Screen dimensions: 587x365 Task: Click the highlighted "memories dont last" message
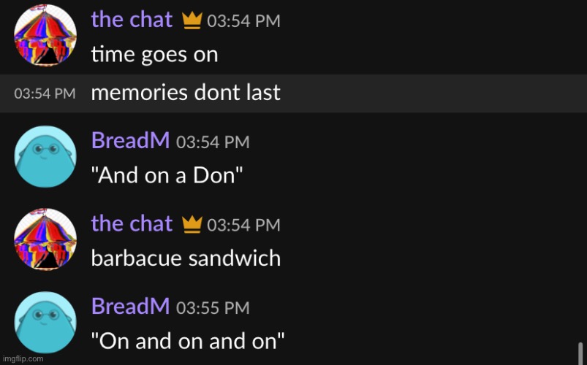[x=186, y=93]
